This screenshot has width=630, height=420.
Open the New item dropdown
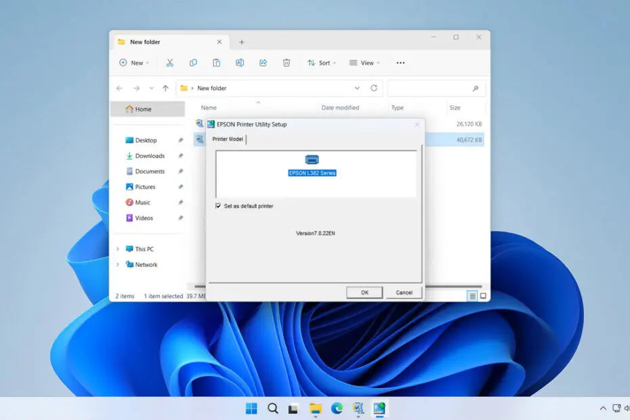pos(134,63)
